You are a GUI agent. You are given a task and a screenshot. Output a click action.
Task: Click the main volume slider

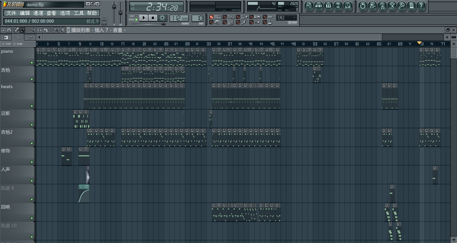coord(114,7)
